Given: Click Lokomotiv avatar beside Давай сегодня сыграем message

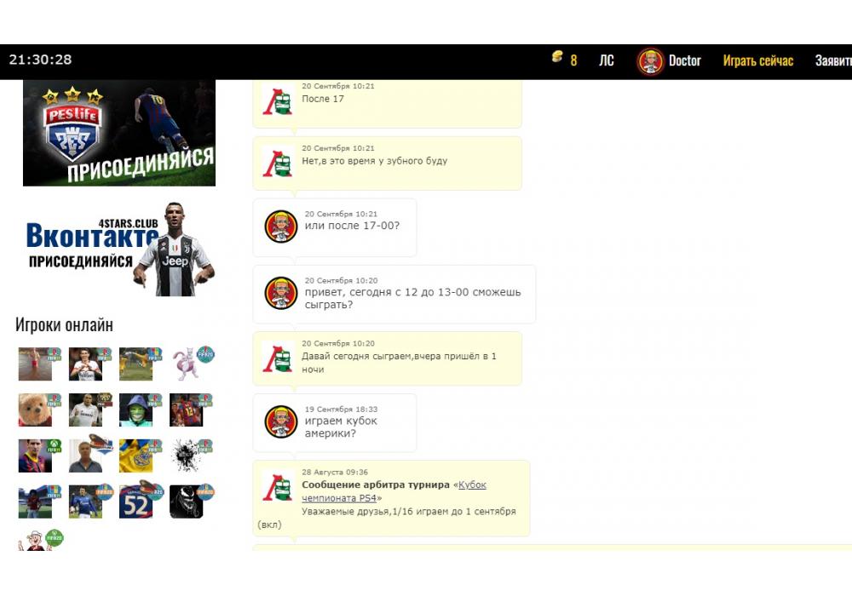Looking at the screenshot, I should [278, 358].
